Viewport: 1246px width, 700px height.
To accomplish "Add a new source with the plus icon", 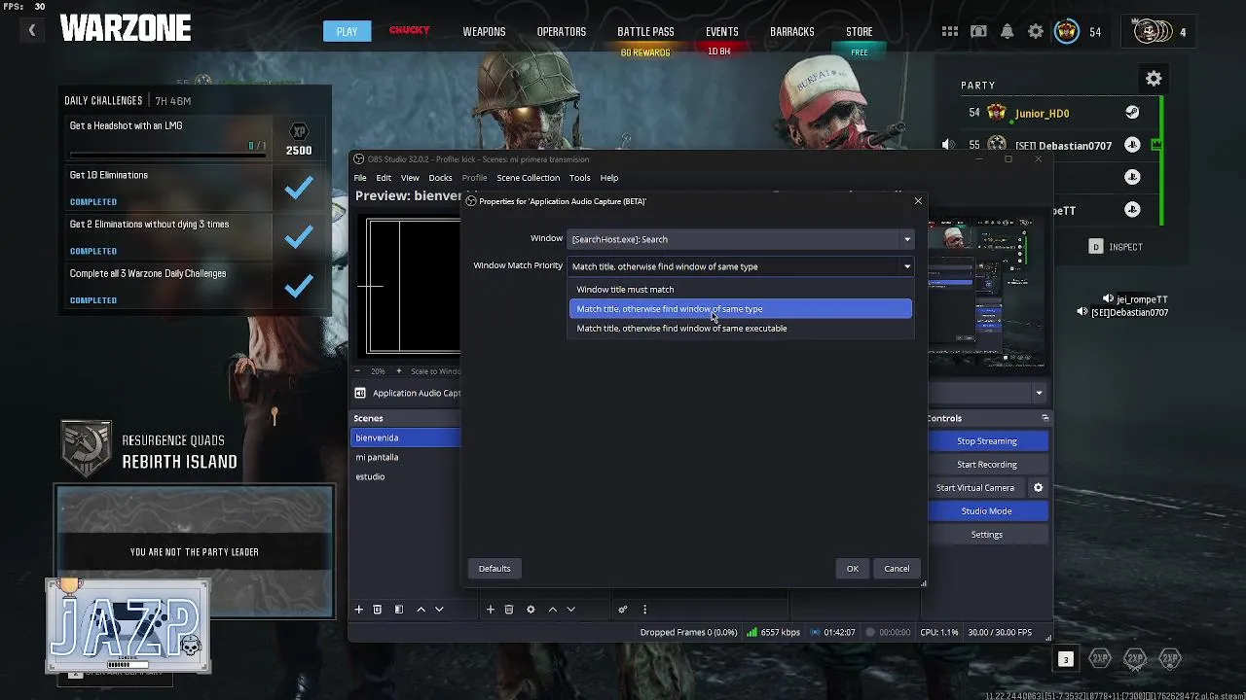I will coord(490,610).
